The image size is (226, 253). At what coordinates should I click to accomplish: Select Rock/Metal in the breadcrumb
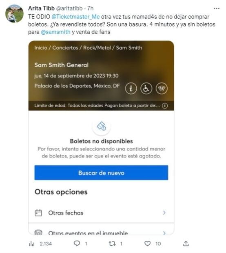(97, 48)
